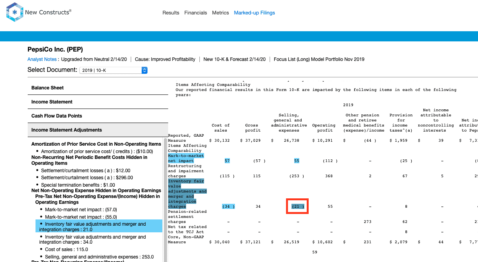Select Selling, general and administrative 253.0 item

99,257
